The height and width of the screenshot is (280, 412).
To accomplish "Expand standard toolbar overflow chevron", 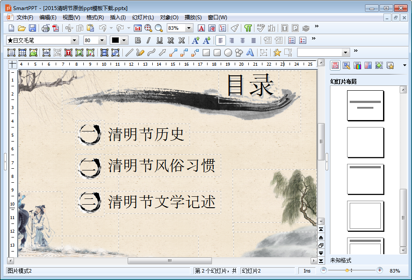I will (317, 26).
